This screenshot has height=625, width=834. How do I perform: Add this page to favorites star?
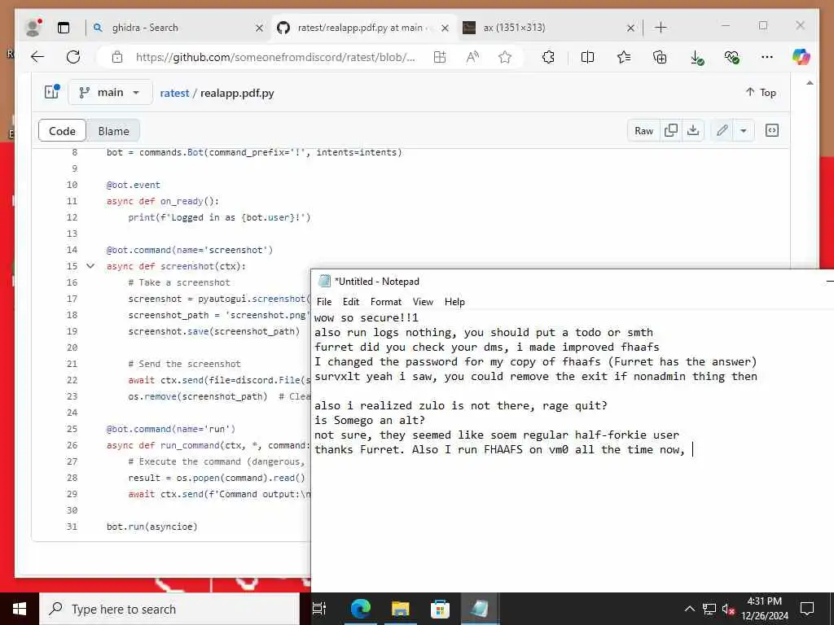pyautogui.click(x=505, y=57)
